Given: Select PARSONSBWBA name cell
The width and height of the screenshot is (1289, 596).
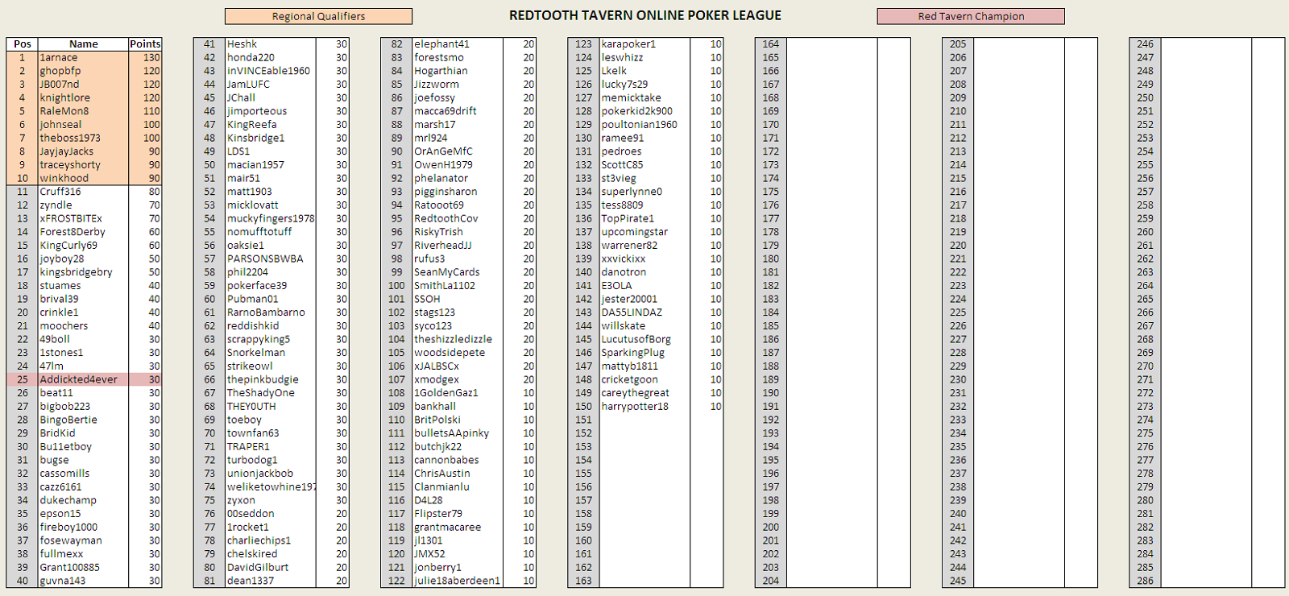Looking at the screenshot, I should pos(270,259).
